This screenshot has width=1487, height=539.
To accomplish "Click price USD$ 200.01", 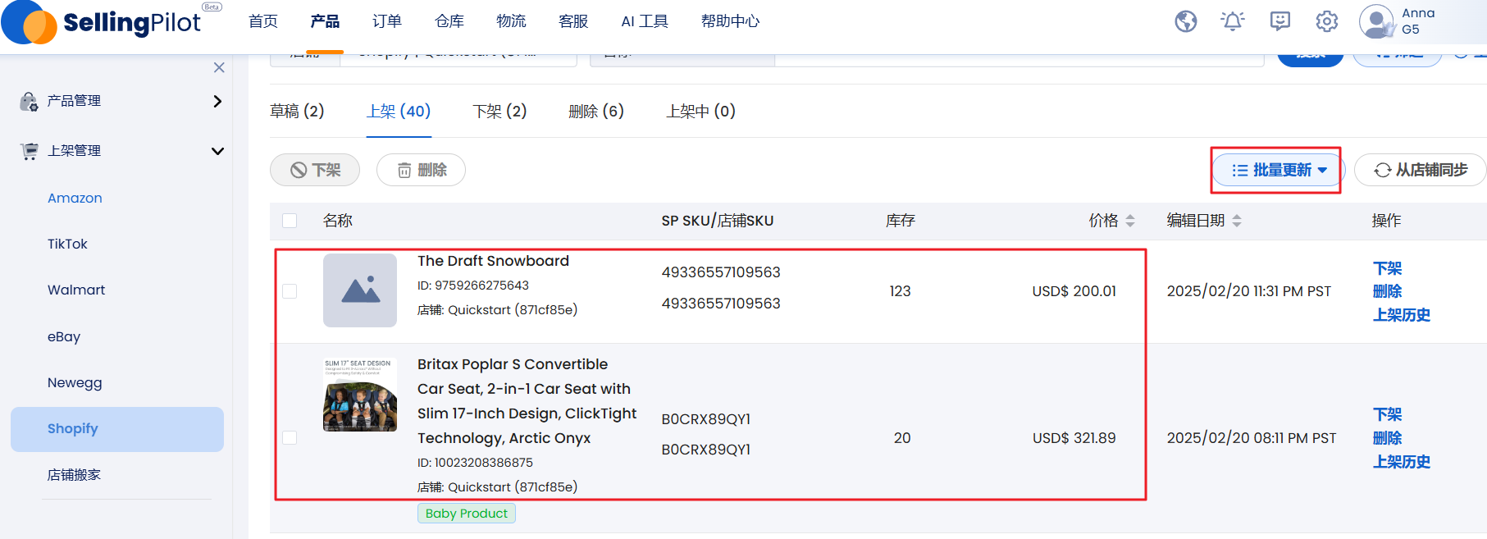I will click(1074, 291).
